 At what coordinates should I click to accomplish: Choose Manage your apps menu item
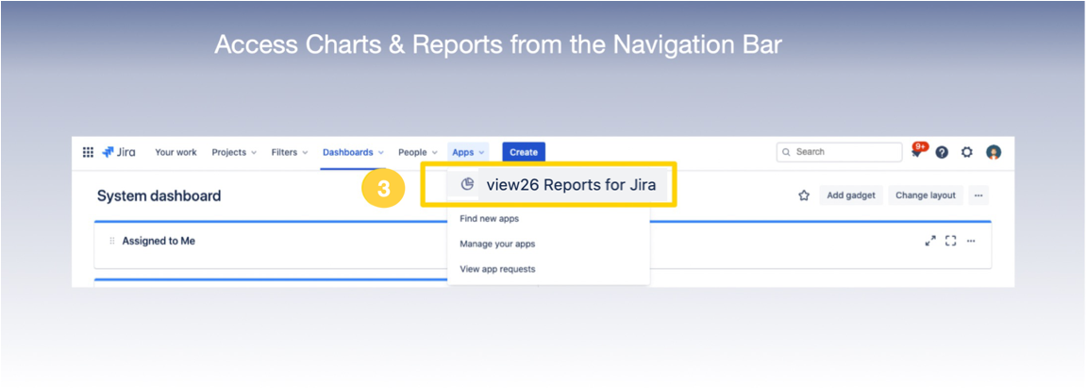[x=497, y=244]
